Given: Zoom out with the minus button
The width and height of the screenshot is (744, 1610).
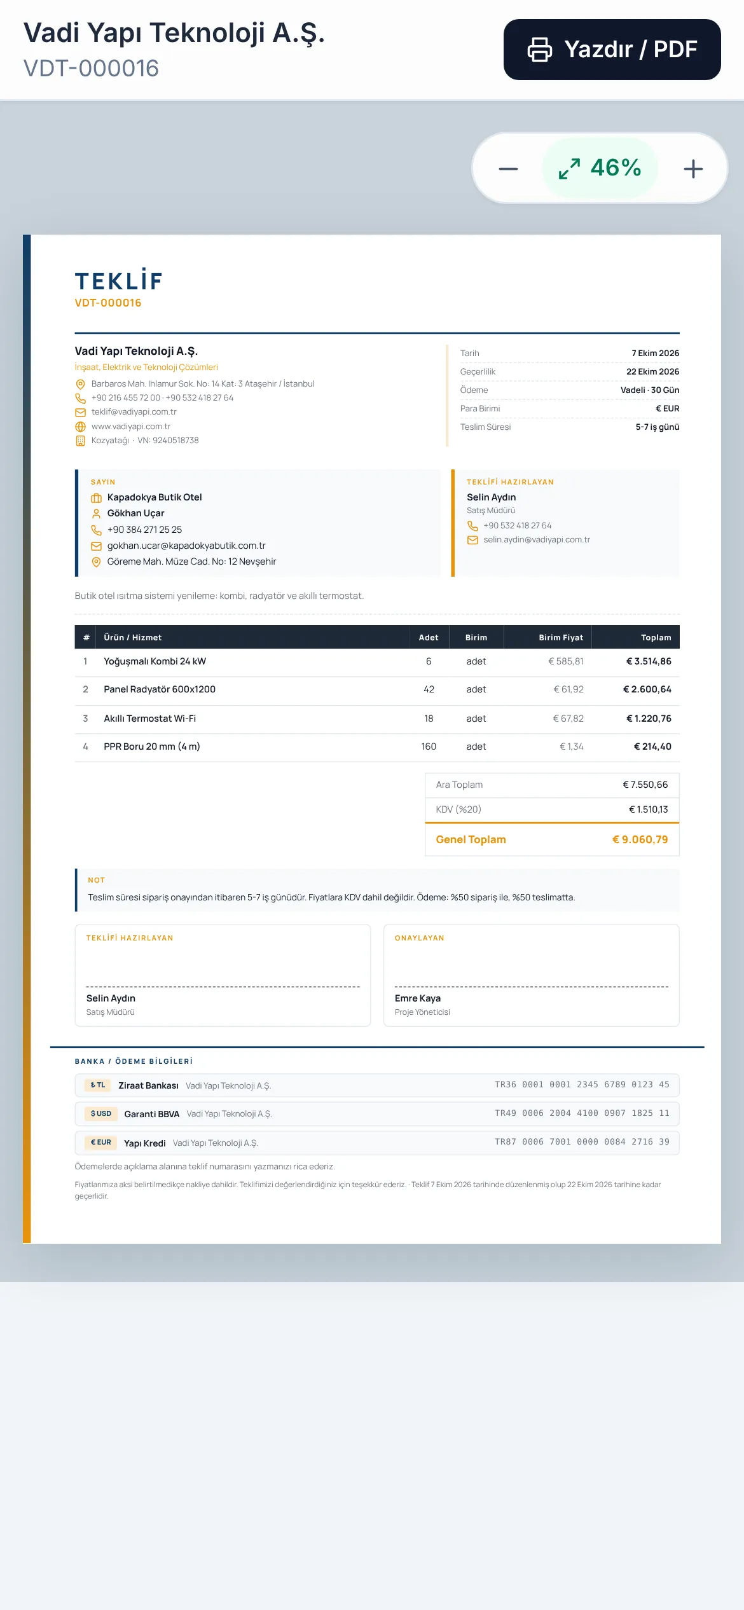Looking at the screenshot, I should pyautogui.click(x=508, y=169).
